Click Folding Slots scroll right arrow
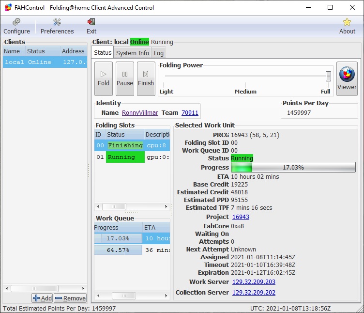Screen dimensions: 364x313 166,206
